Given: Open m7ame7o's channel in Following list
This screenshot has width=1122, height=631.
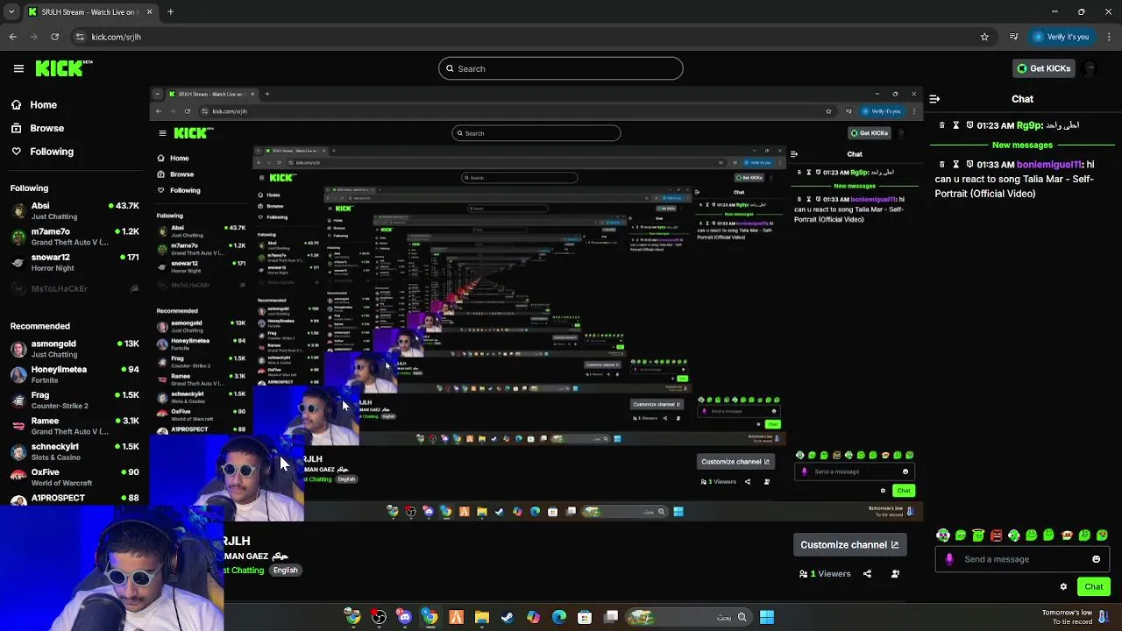Looking at the screenshot, I should (75, 237).
